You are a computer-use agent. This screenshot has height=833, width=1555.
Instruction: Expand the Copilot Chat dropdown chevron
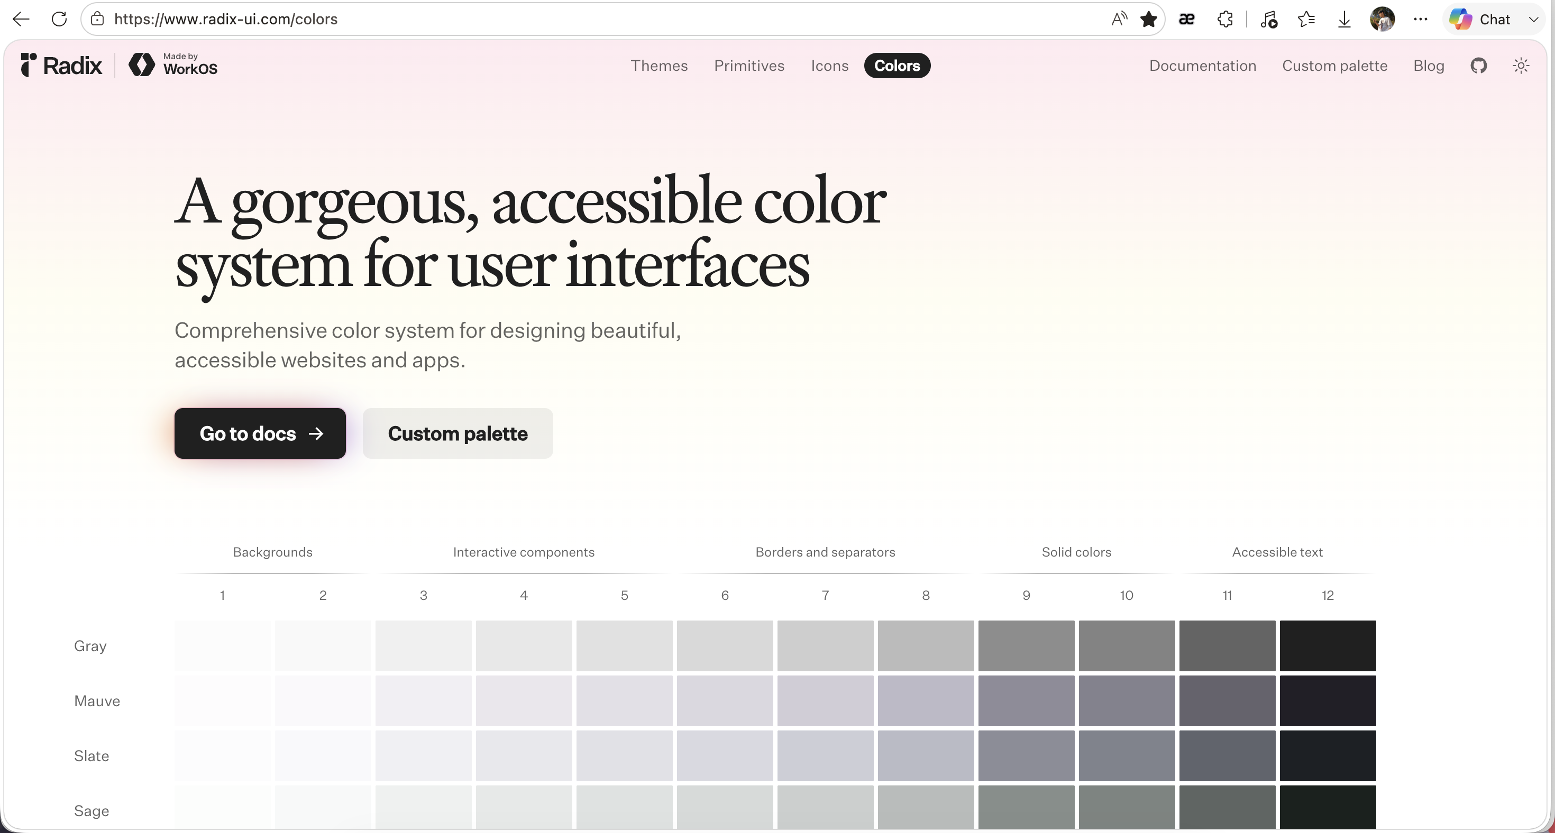coord(1533,20)
